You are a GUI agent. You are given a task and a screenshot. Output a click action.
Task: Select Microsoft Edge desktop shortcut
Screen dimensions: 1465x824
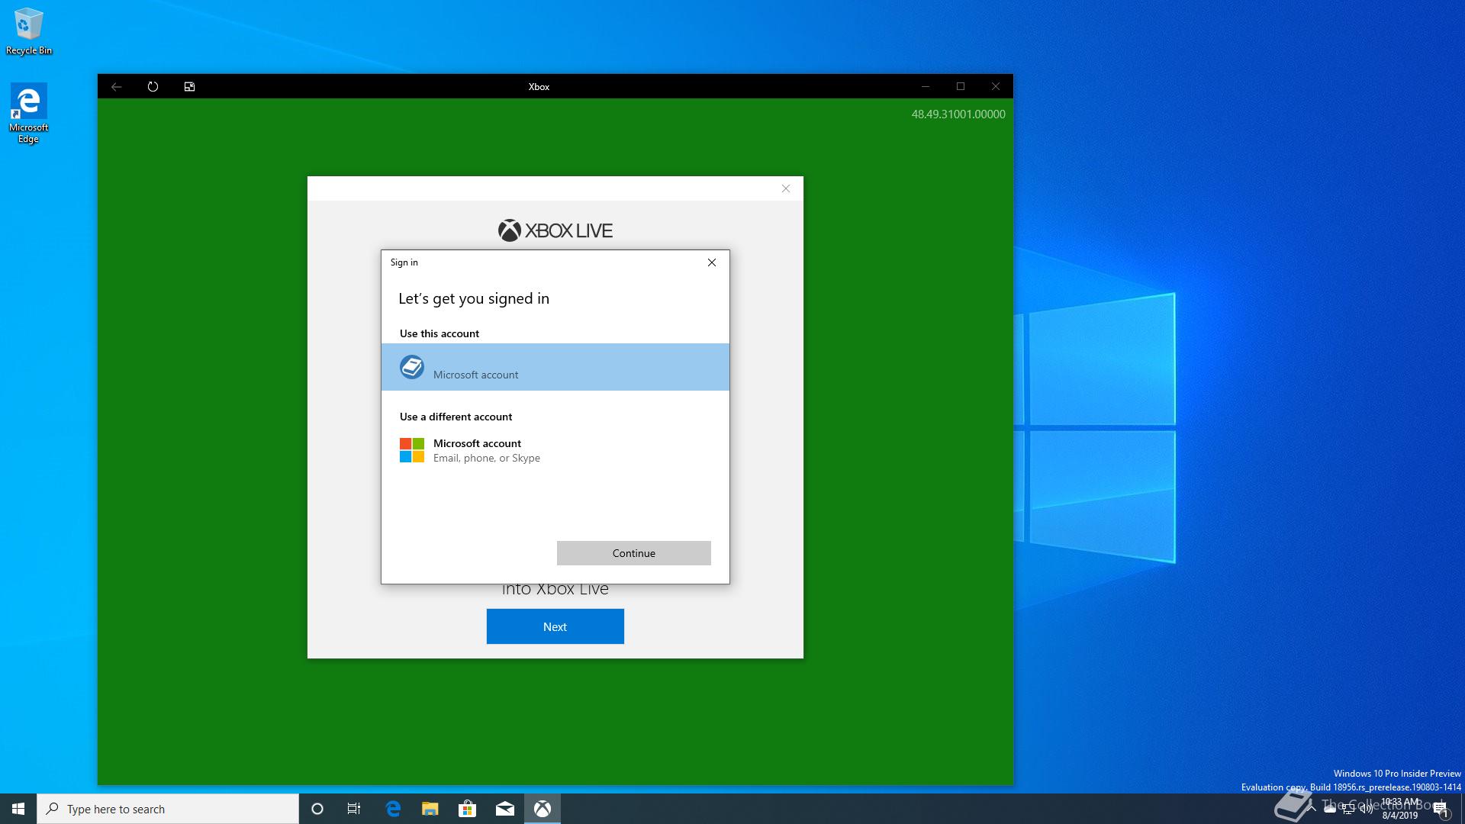[x=29, y=113]
